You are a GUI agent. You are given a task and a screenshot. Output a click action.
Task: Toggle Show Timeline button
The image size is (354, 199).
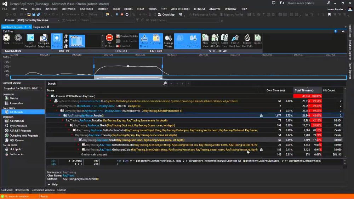coord(57,41)
